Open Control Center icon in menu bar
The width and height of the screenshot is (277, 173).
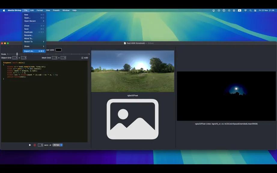click(x=255, y=11)
